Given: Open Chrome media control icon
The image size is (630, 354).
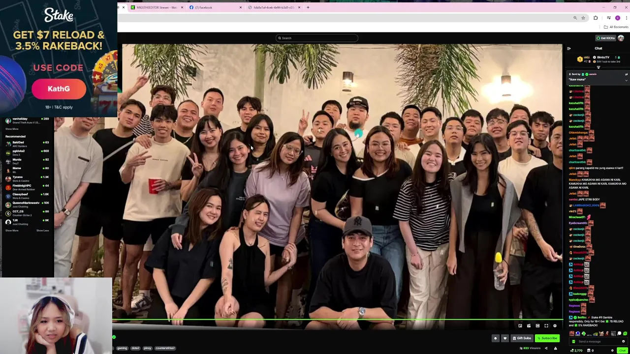Looking at the screenshot, I should pyautogui.click(x=608, y=18).
